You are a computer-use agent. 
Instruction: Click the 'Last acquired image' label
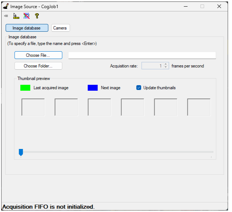51,88
